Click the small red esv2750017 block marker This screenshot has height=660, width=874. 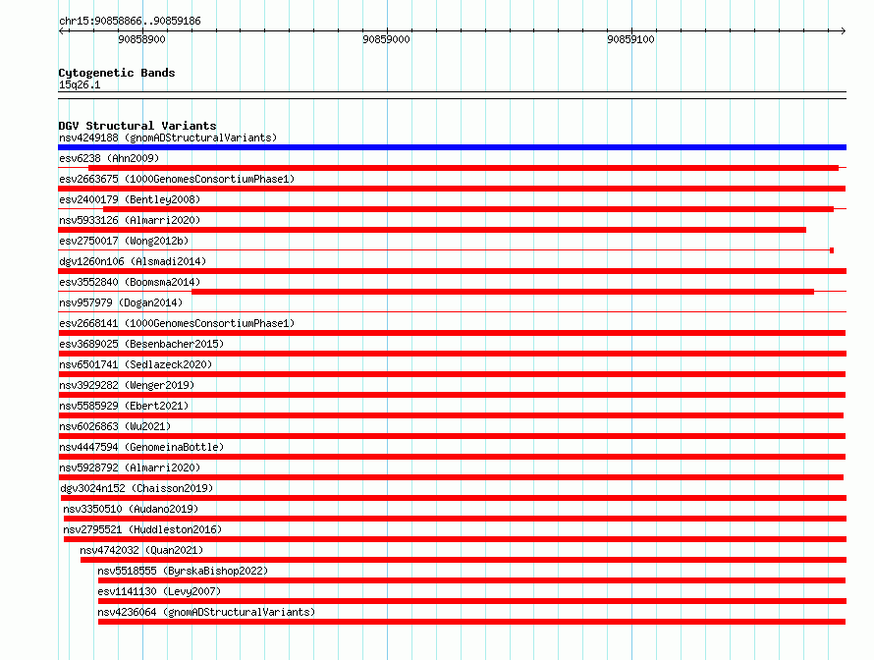[x=832, y=250]
